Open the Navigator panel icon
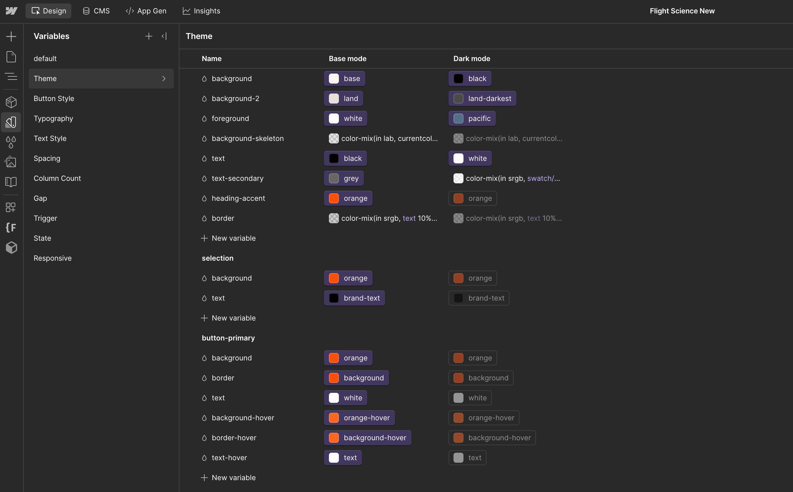 tap(12, 77)
